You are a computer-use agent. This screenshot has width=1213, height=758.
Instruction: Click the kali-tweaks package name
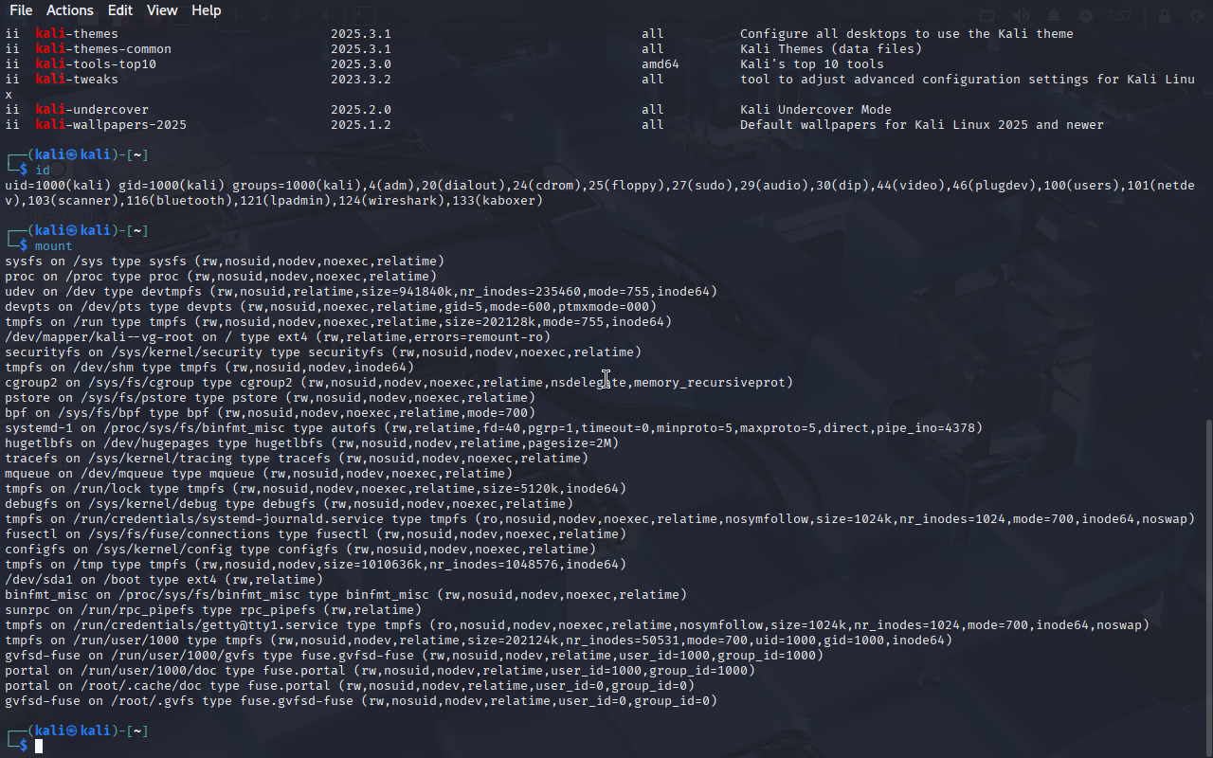77,80
